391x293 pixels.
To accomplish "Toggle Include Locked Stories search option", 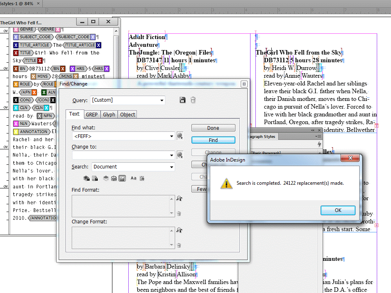I will coord(95,178).
